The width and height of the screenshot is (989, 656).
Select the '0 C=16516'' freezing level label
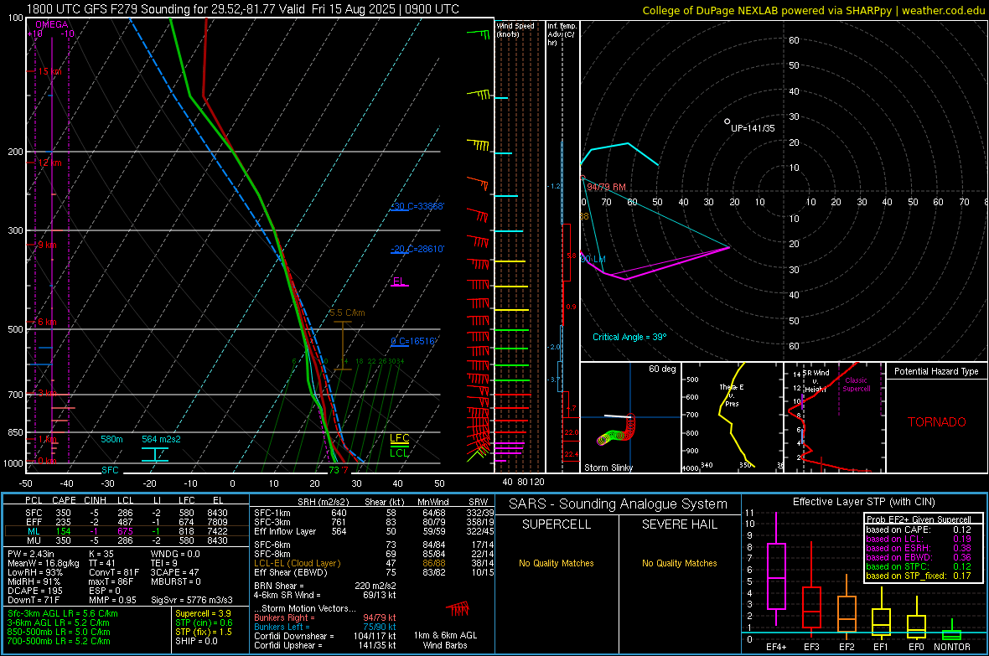(x=413, y=341)
